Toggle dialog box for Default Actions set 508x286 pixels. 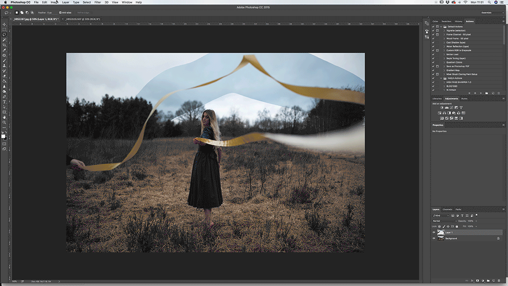[x=437, y=26]
